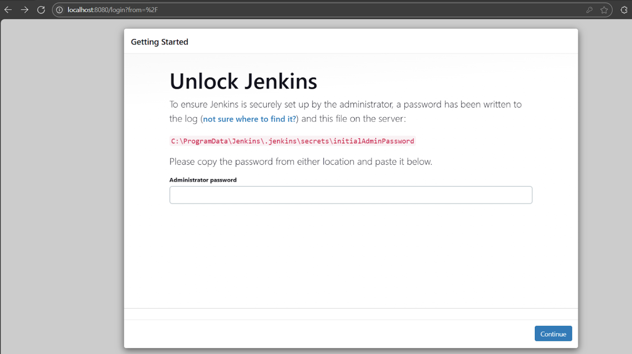The width and height of the screenshot is (632, 354).
Task: Click the password manager key icon
Action: point(589,9)
